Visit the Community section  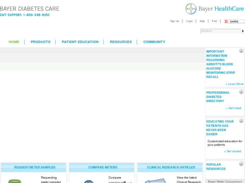coord(154,42)
